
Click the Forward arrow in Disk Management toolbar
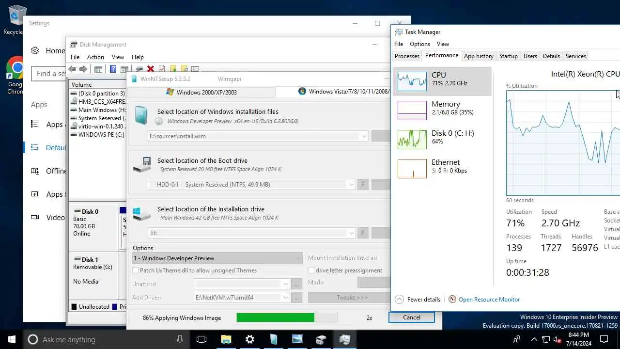point(83,69)
